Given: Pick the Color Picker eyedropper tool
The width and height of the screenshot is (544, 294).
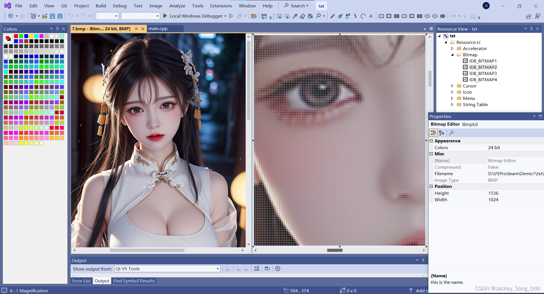Looking at the screenshot, I should point(295,16).
